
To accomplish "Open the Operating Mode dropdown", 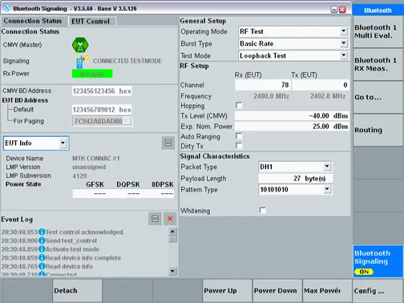I will 344,31.
